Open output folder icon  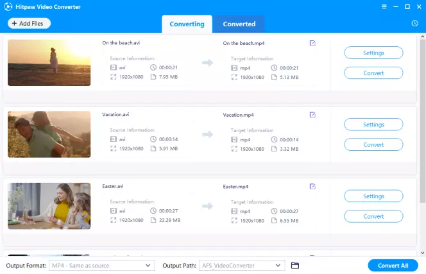[294, 265]
